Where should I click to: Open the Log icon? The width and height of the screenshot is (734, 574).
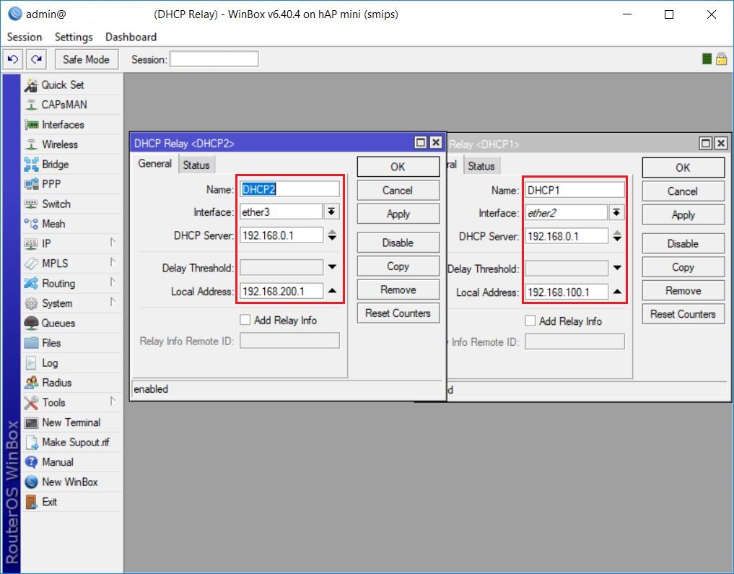click(31, 363)
